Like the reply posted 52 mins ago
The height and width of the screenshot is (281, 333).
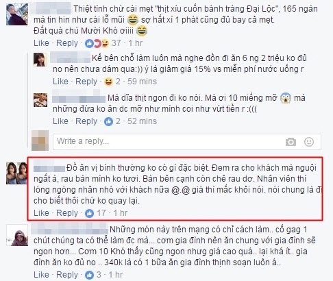[60, 121]
